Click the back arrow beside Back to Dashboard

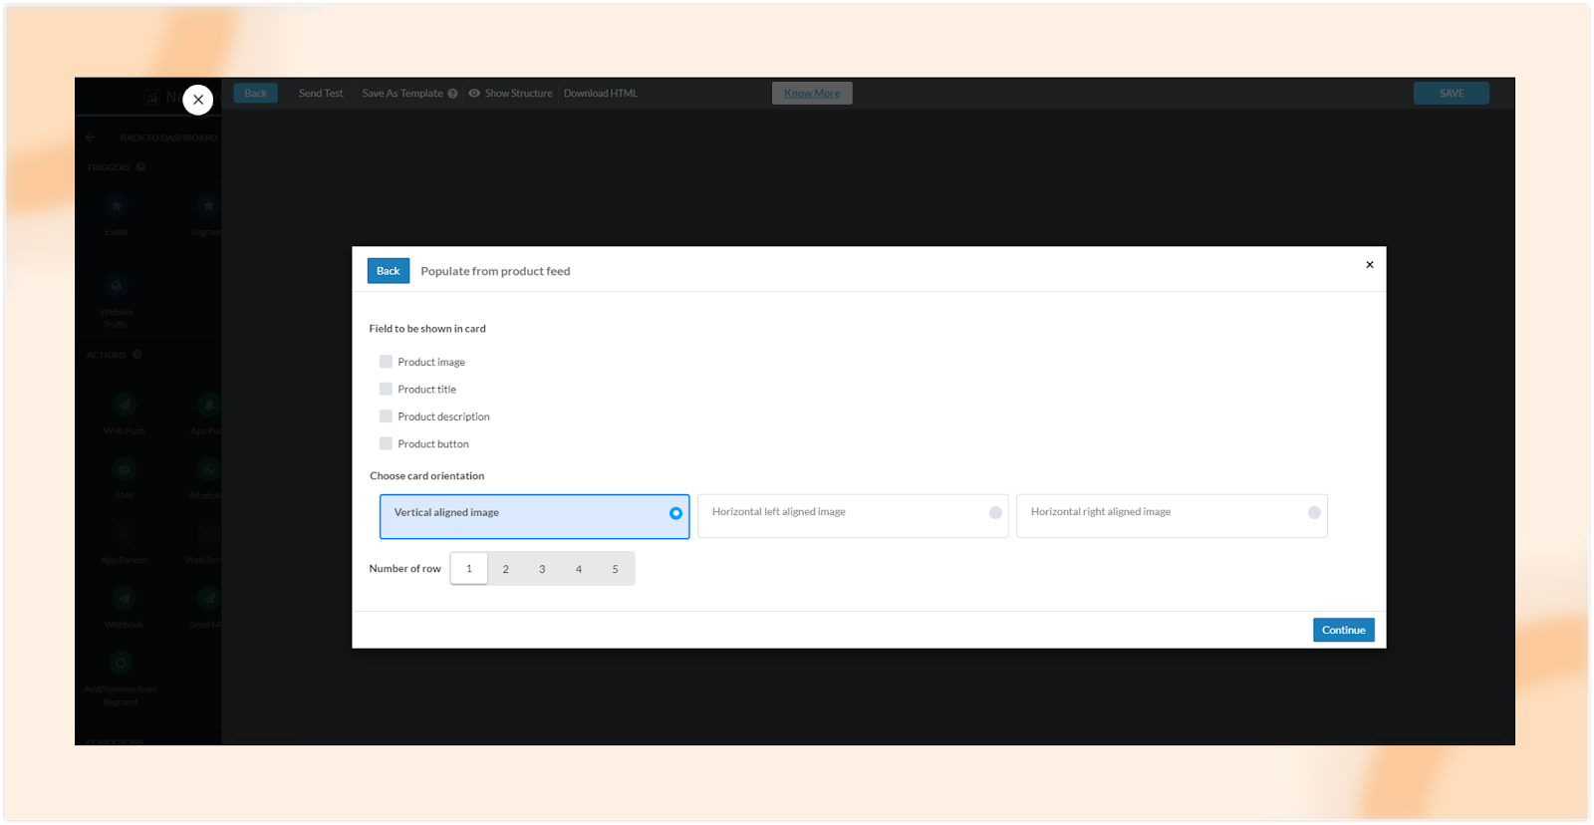[x=91, y=137]
